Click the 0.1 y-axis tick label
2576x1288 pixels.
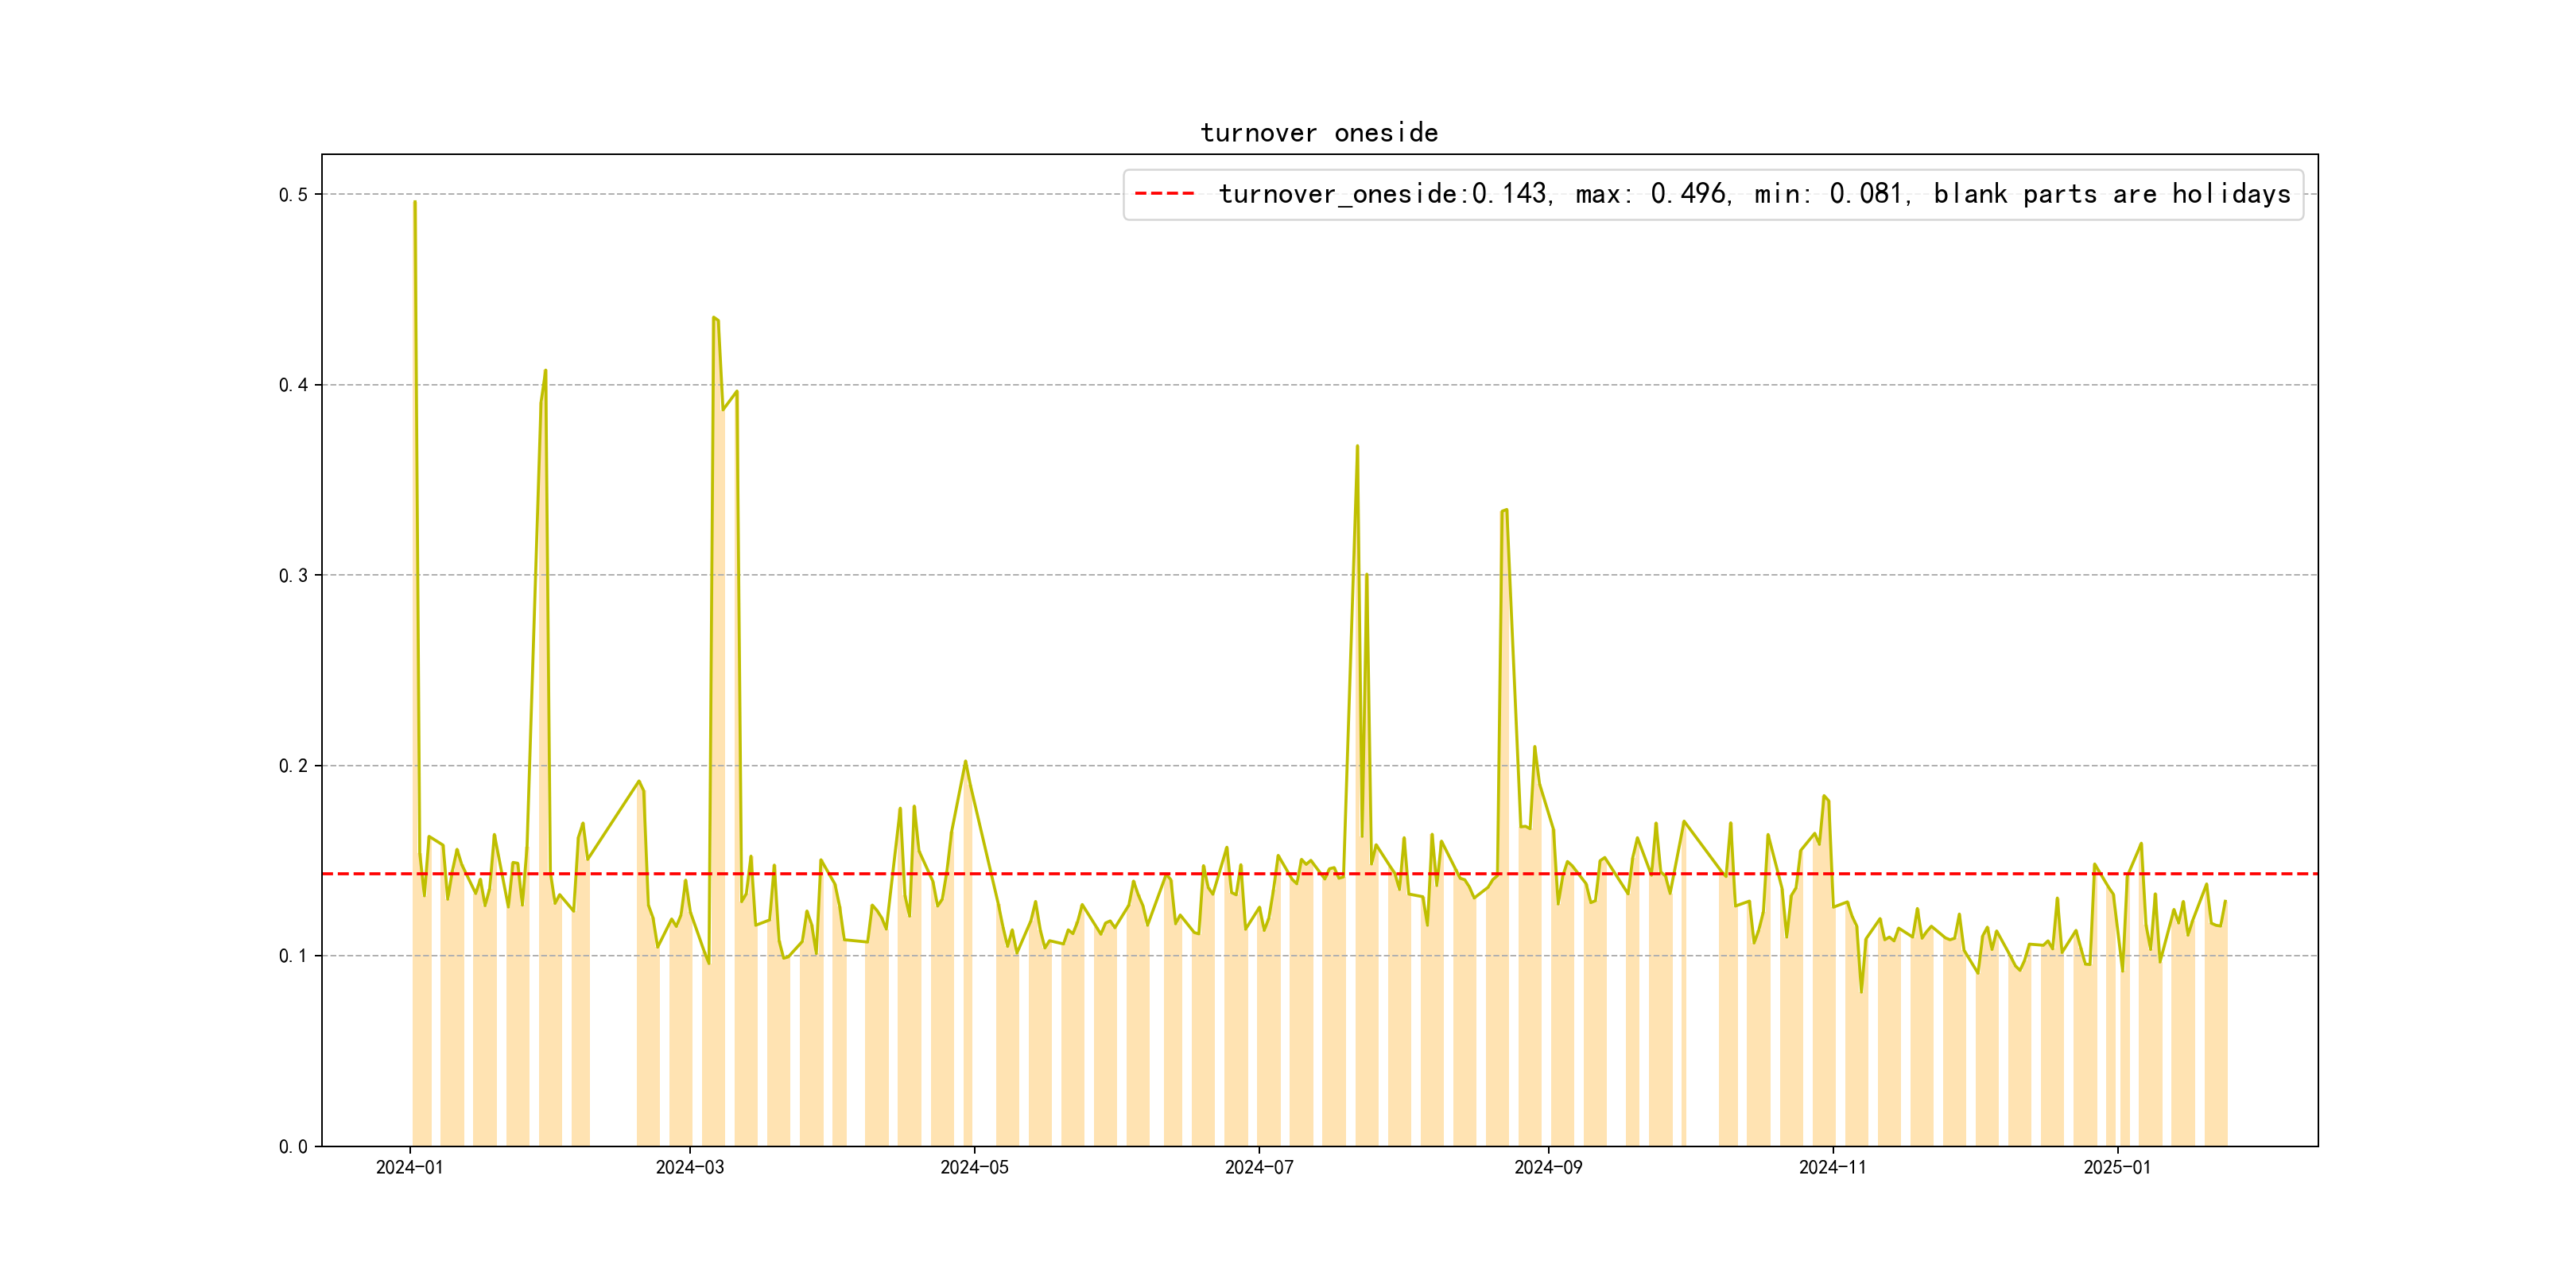pyautogui.click(x=293, y=956)
